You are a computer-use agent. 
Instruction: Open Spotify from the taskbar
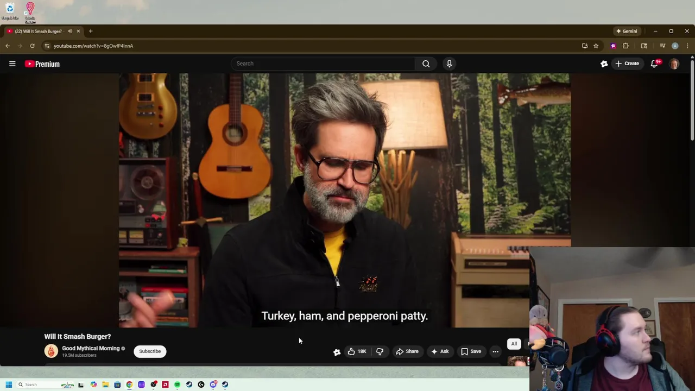[177, 384]
